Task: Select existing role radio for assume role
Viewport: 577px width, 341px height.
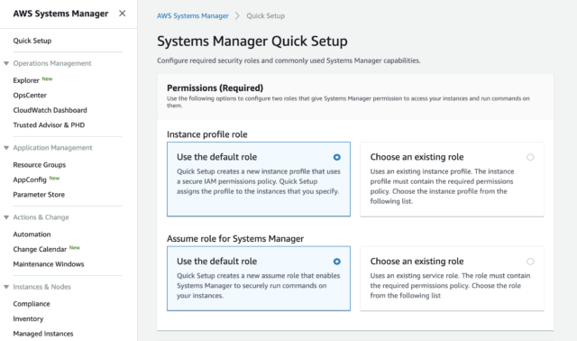Action: [530, 262]
